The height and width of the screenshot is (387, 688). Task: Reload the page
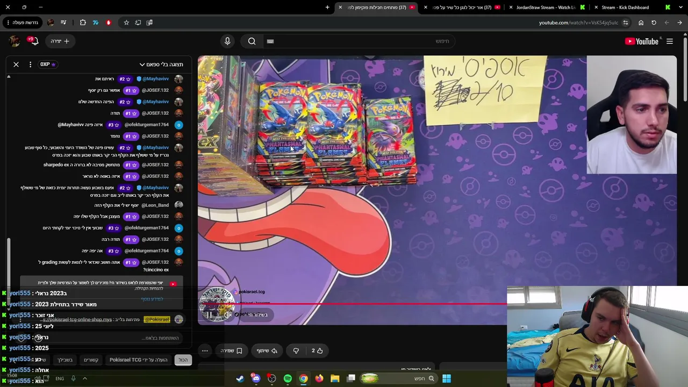click(654, 23)
